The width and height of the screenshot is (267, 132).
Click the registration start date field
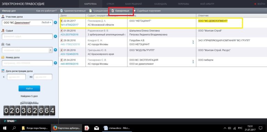coord(16,77)
